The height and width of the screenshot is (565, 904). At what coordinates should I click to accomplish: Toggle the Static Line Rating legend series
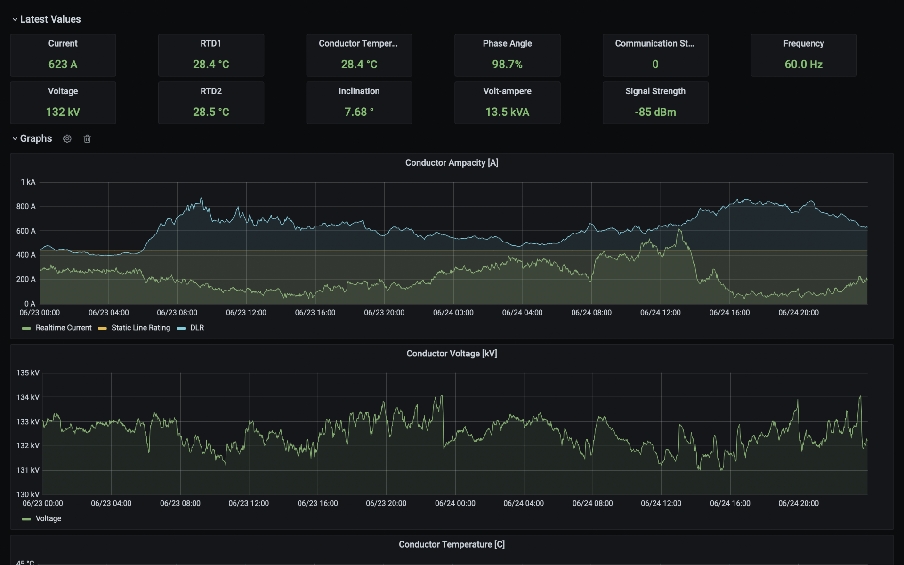coord(141,327)
